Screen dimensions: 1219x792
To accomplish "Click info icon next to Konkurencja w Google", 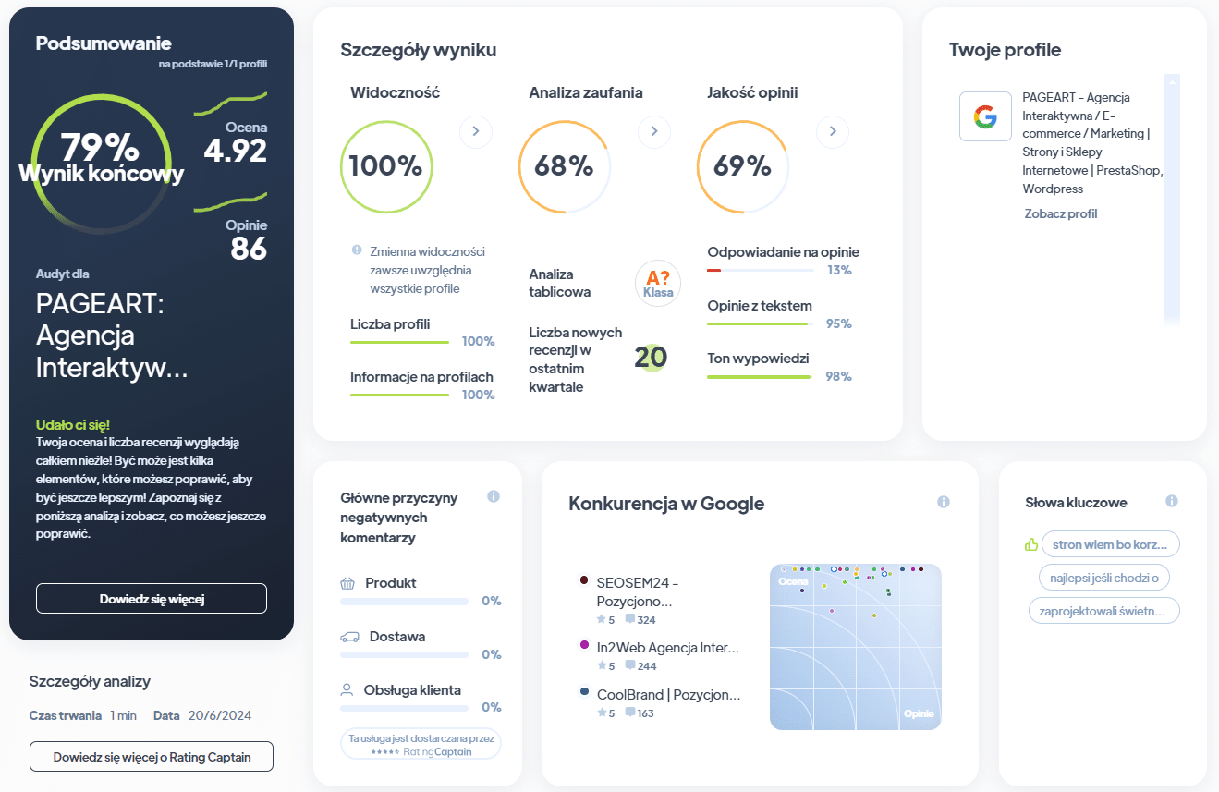I will coord(943,502).
